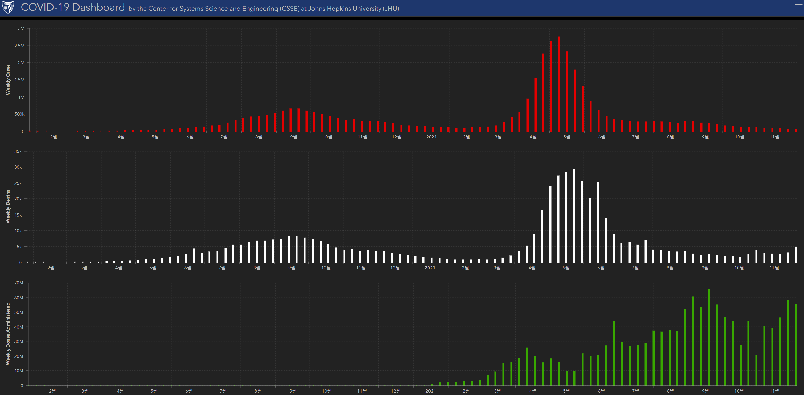Click the 15k y-axis label

(18, 215)
